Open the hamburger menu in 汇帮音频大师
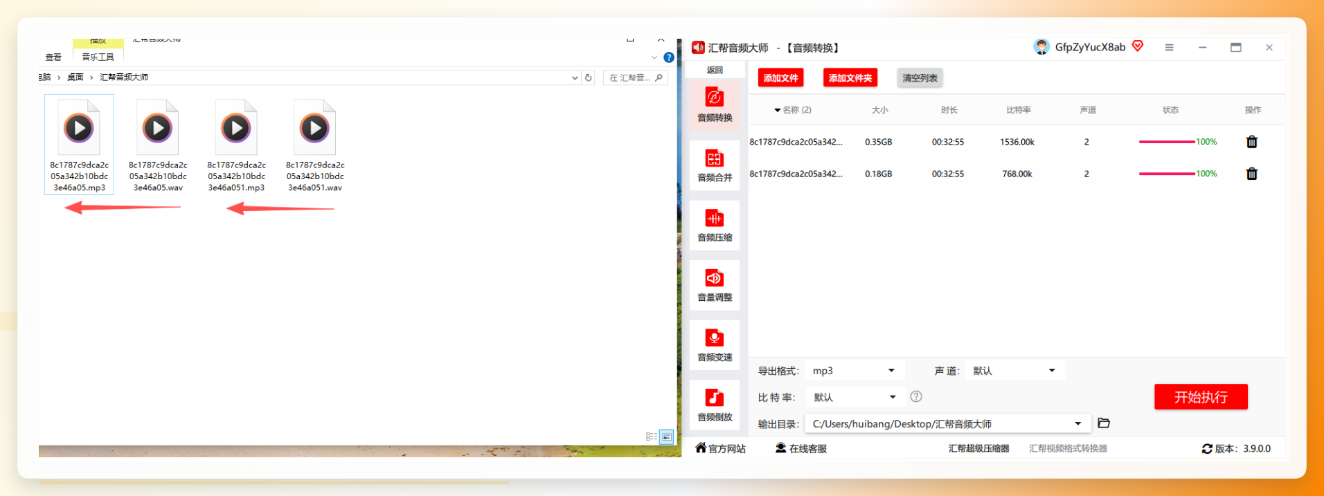The height and width of the screenshot is (496, 1324). point(1169,48)
